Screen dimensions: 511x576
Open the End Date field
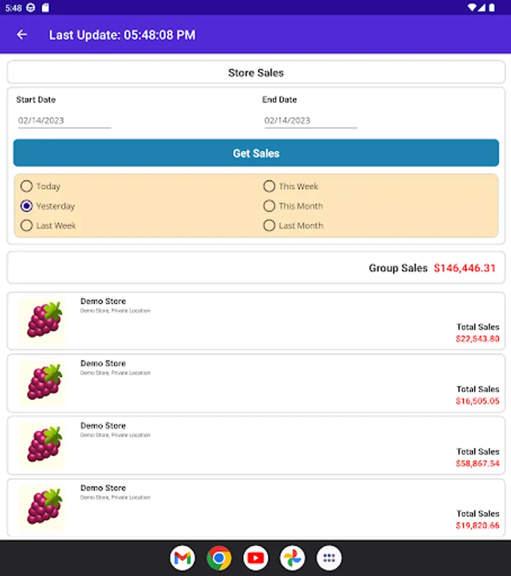(x=310, y=120)
